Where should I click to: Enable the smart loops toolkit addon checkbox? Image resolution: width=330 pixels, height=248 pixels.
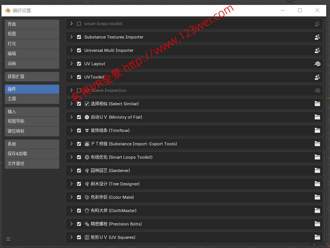(x=79, y=24)
